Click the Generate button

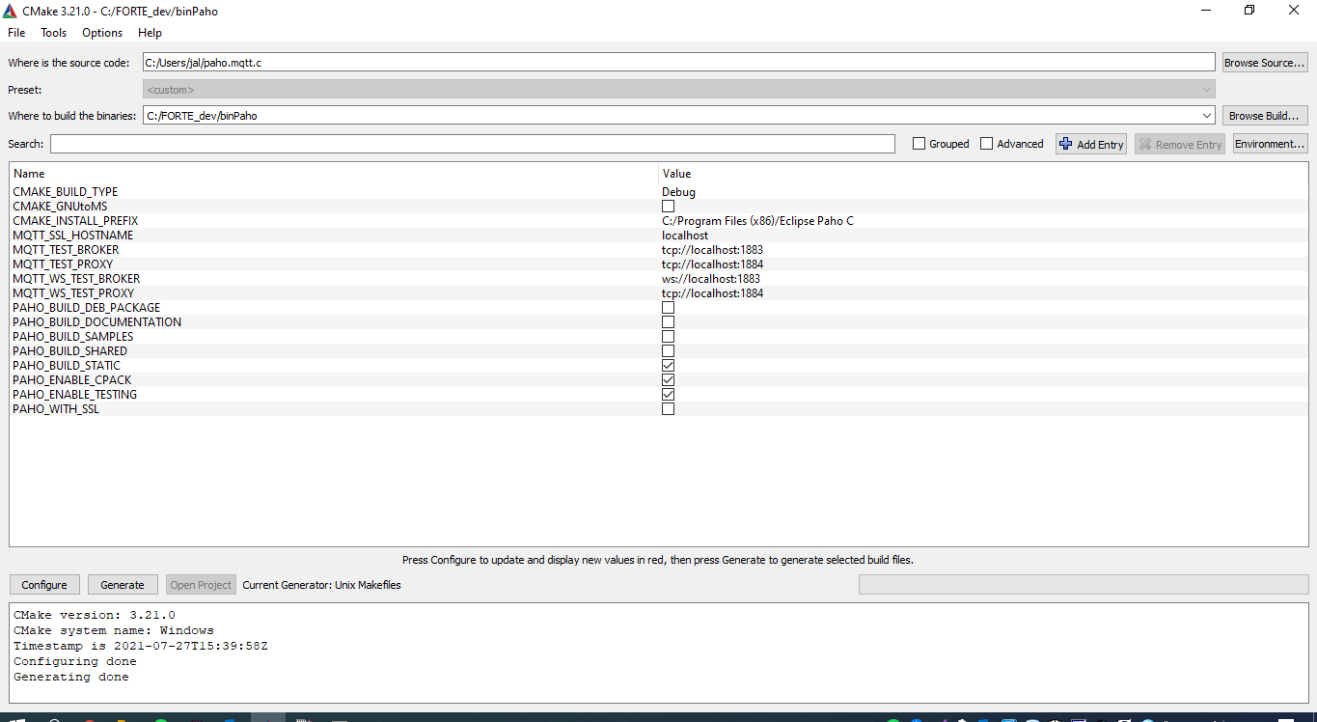(123, 585)
